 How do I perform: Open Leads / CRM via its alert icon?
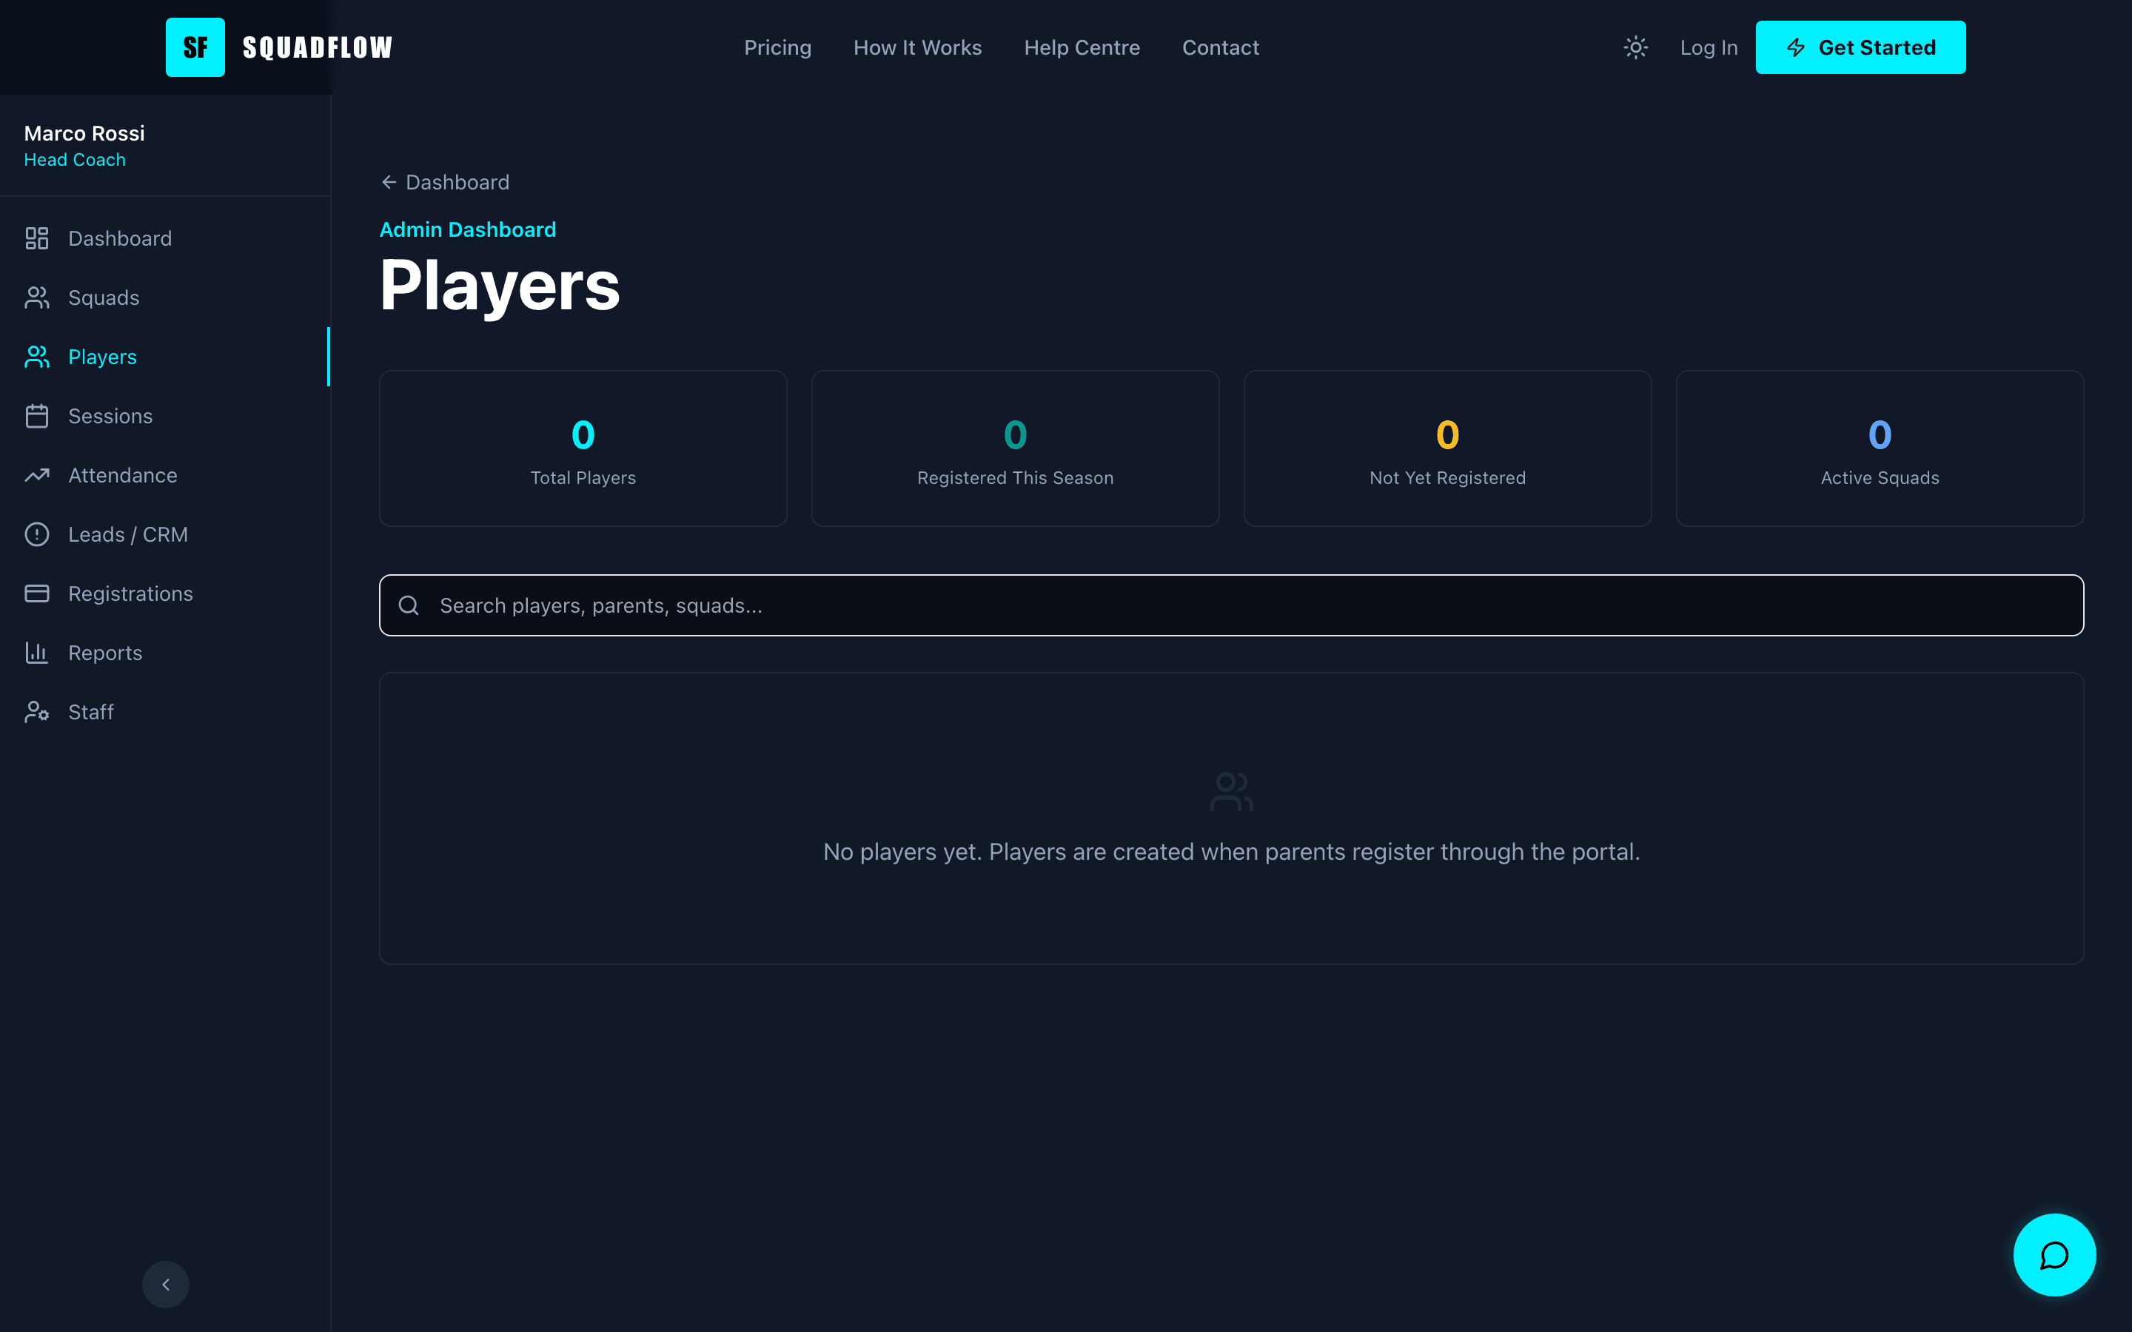[38, 534]
